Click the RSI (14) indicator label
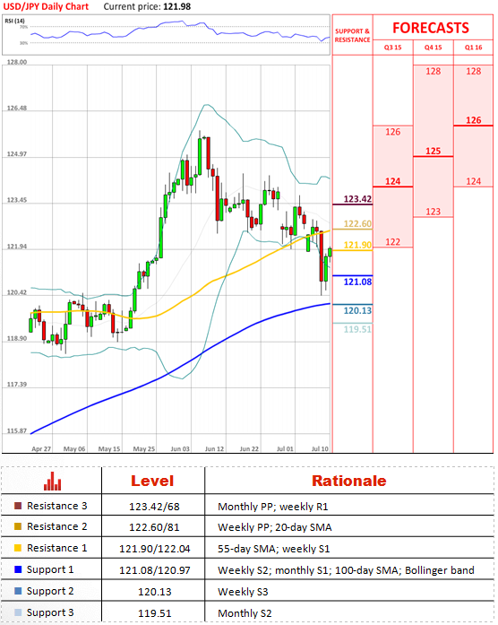Image resolution: width=498 pixels, height=625 pixels. (x=14, y=21)
